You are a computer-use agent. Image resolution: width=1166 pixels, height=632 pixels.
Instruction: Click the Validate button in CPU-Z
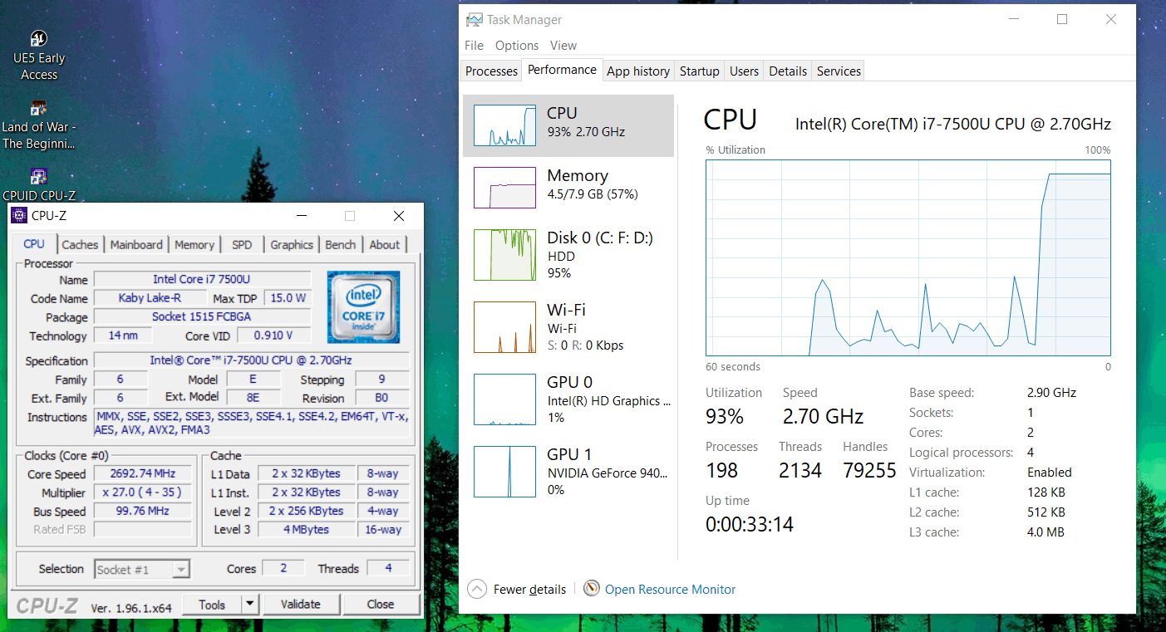click(300, 605)
